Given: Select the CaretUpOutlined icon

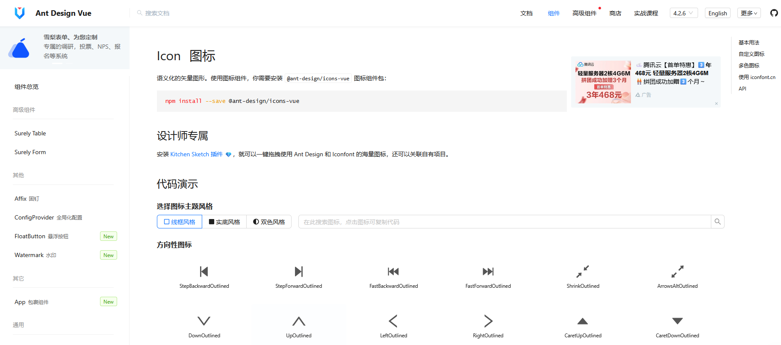Looking at the screenshot, I should [x=583, y=322].
